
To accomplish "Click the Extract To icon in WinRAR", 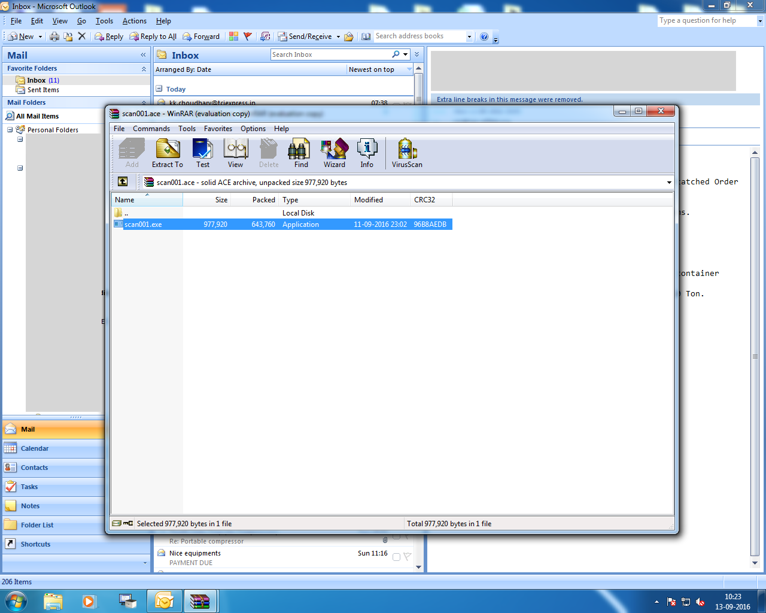I will (x=168, y=153).
